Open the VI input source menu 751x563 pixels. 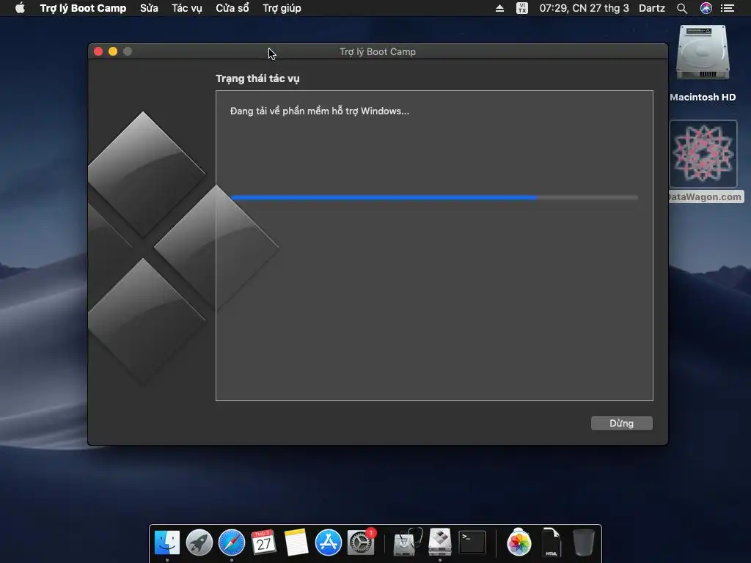(522, 8)
